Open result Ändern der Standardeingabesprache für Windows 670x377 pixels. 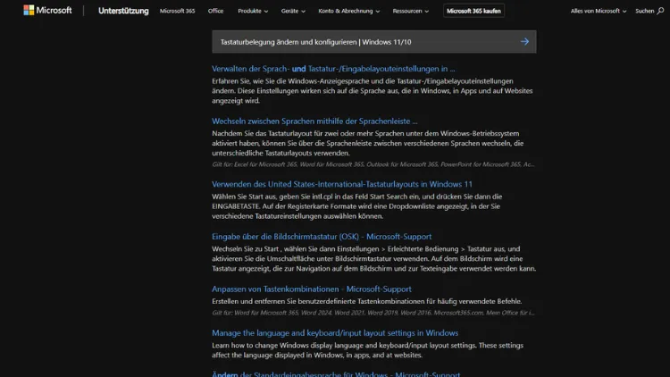[336, 374]
